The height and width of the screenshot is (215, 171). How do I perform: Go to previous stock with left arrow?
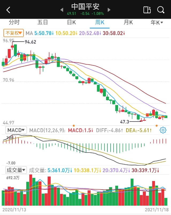[x=62, y=10]
